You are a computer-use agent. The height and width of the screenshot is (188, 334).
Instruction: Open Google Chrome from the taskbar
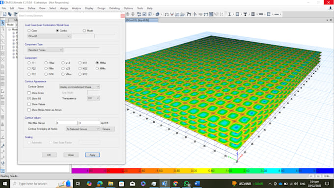tap(175, 184)
